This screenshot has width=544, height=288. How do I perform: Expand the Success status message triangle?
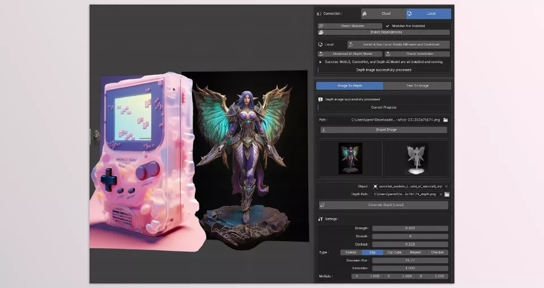coord(320,62)
